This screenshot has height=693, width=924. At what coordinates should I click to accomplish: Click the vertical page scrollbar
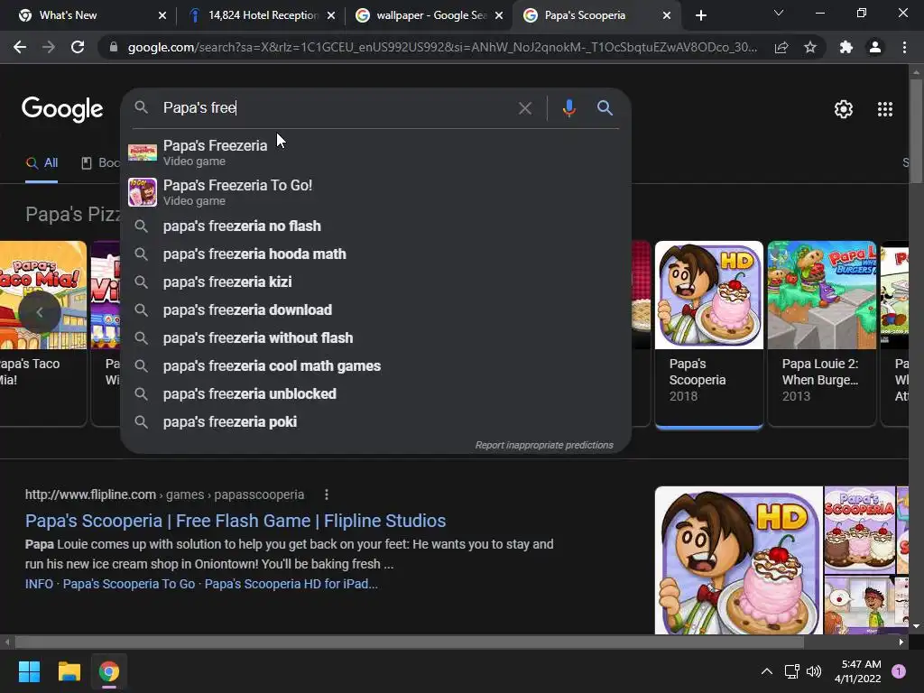916,130
